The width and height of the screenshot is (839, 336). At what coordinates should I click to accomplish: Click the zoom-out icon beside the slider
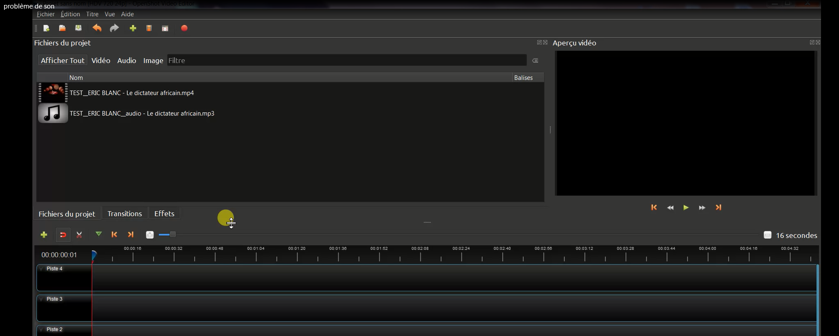[150, 234]
